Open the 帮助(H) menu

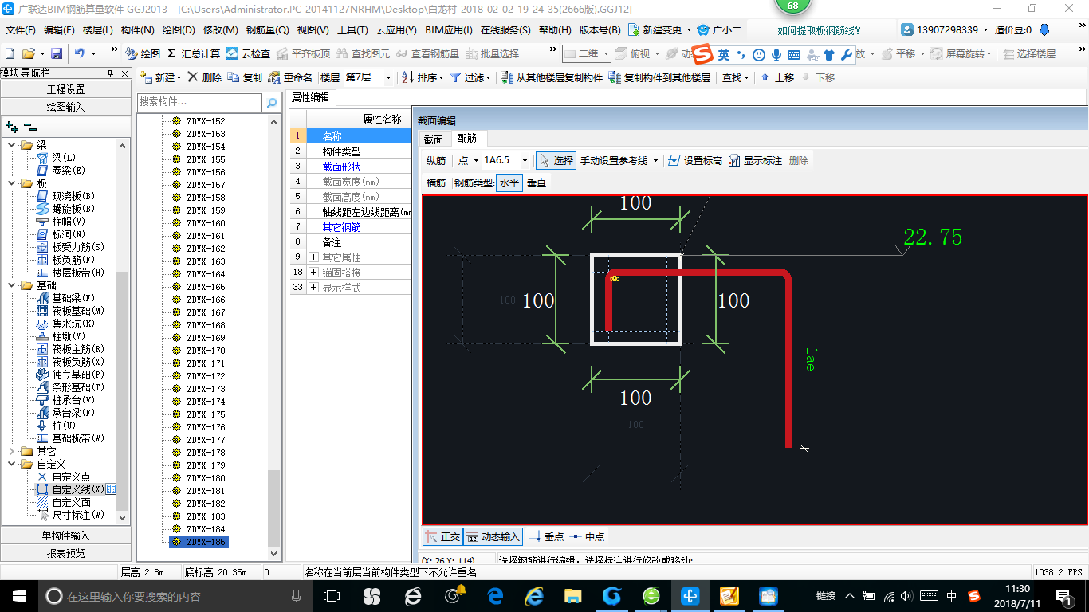(555, 29)
